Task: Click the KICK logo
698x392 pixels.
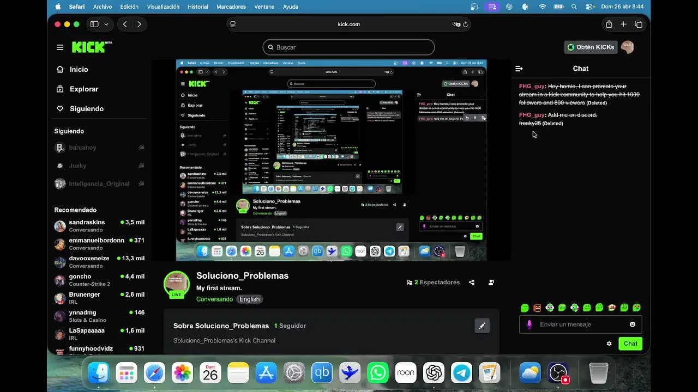Action: [92, 47]
